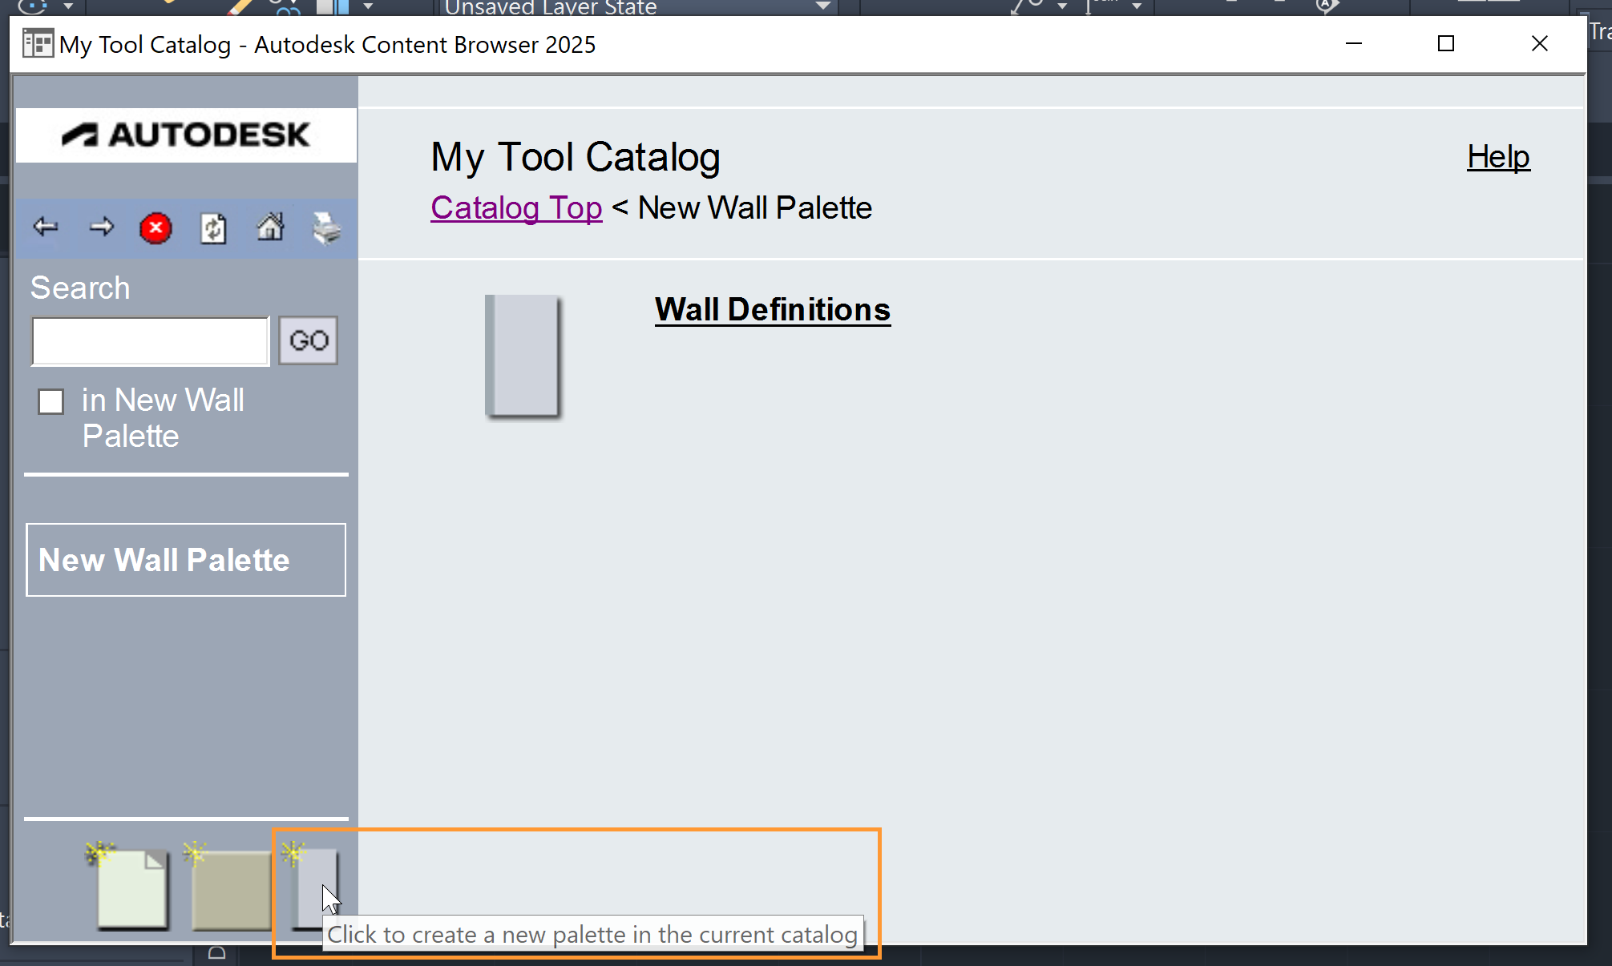Open the Help menu link

click(x=1497, y=157)
